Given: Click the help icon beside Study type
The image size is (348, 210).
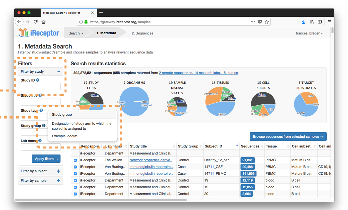Looking at the screenshot, I should [41, 110].
